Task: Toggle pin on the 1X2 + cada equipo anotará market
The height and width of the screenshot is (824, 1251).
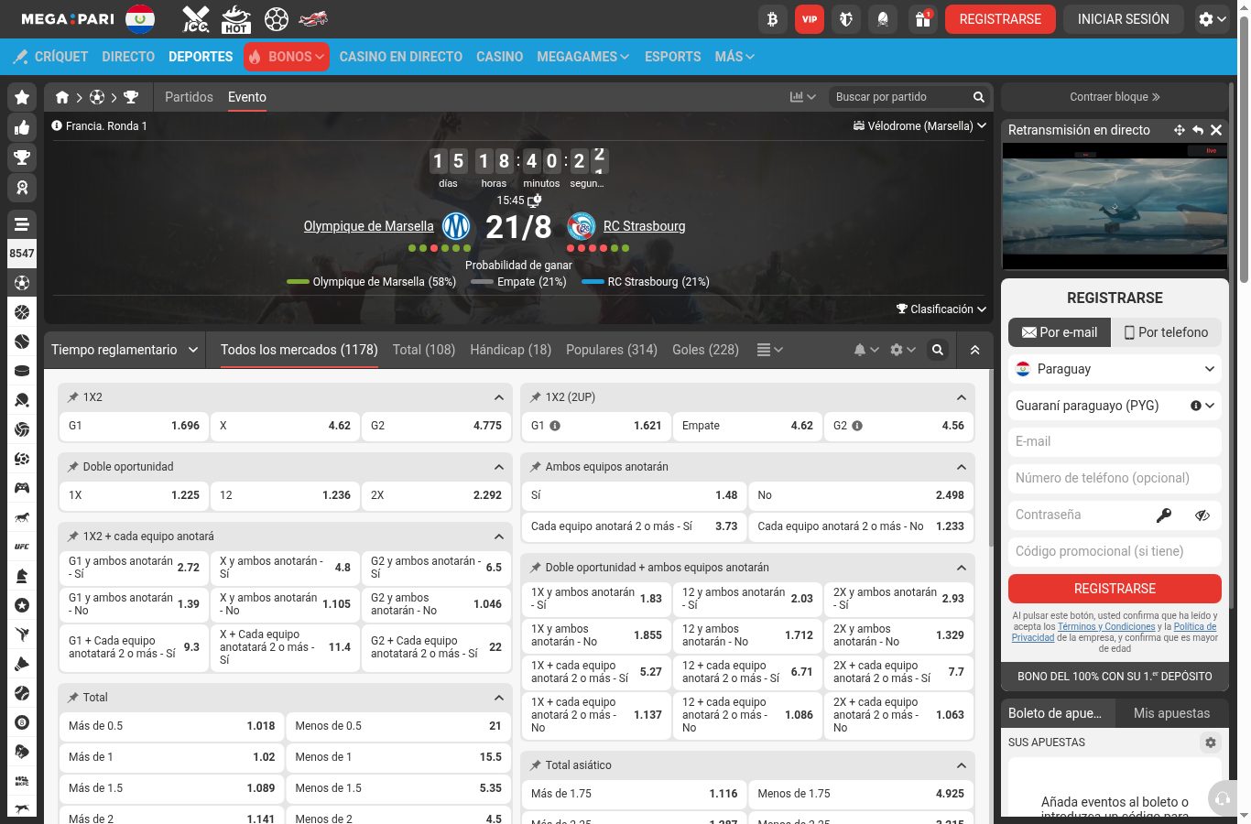Action: click(73, 537)
